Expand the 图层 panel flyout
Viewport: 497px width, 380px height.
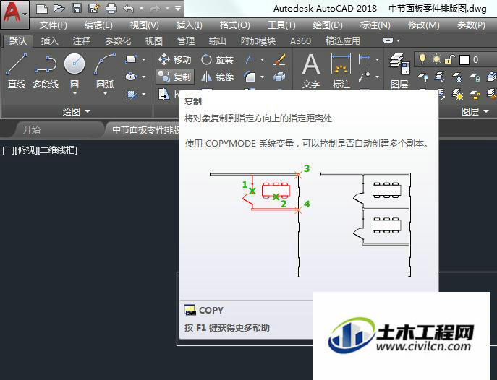pyautogui.click(x=475, y=111)
